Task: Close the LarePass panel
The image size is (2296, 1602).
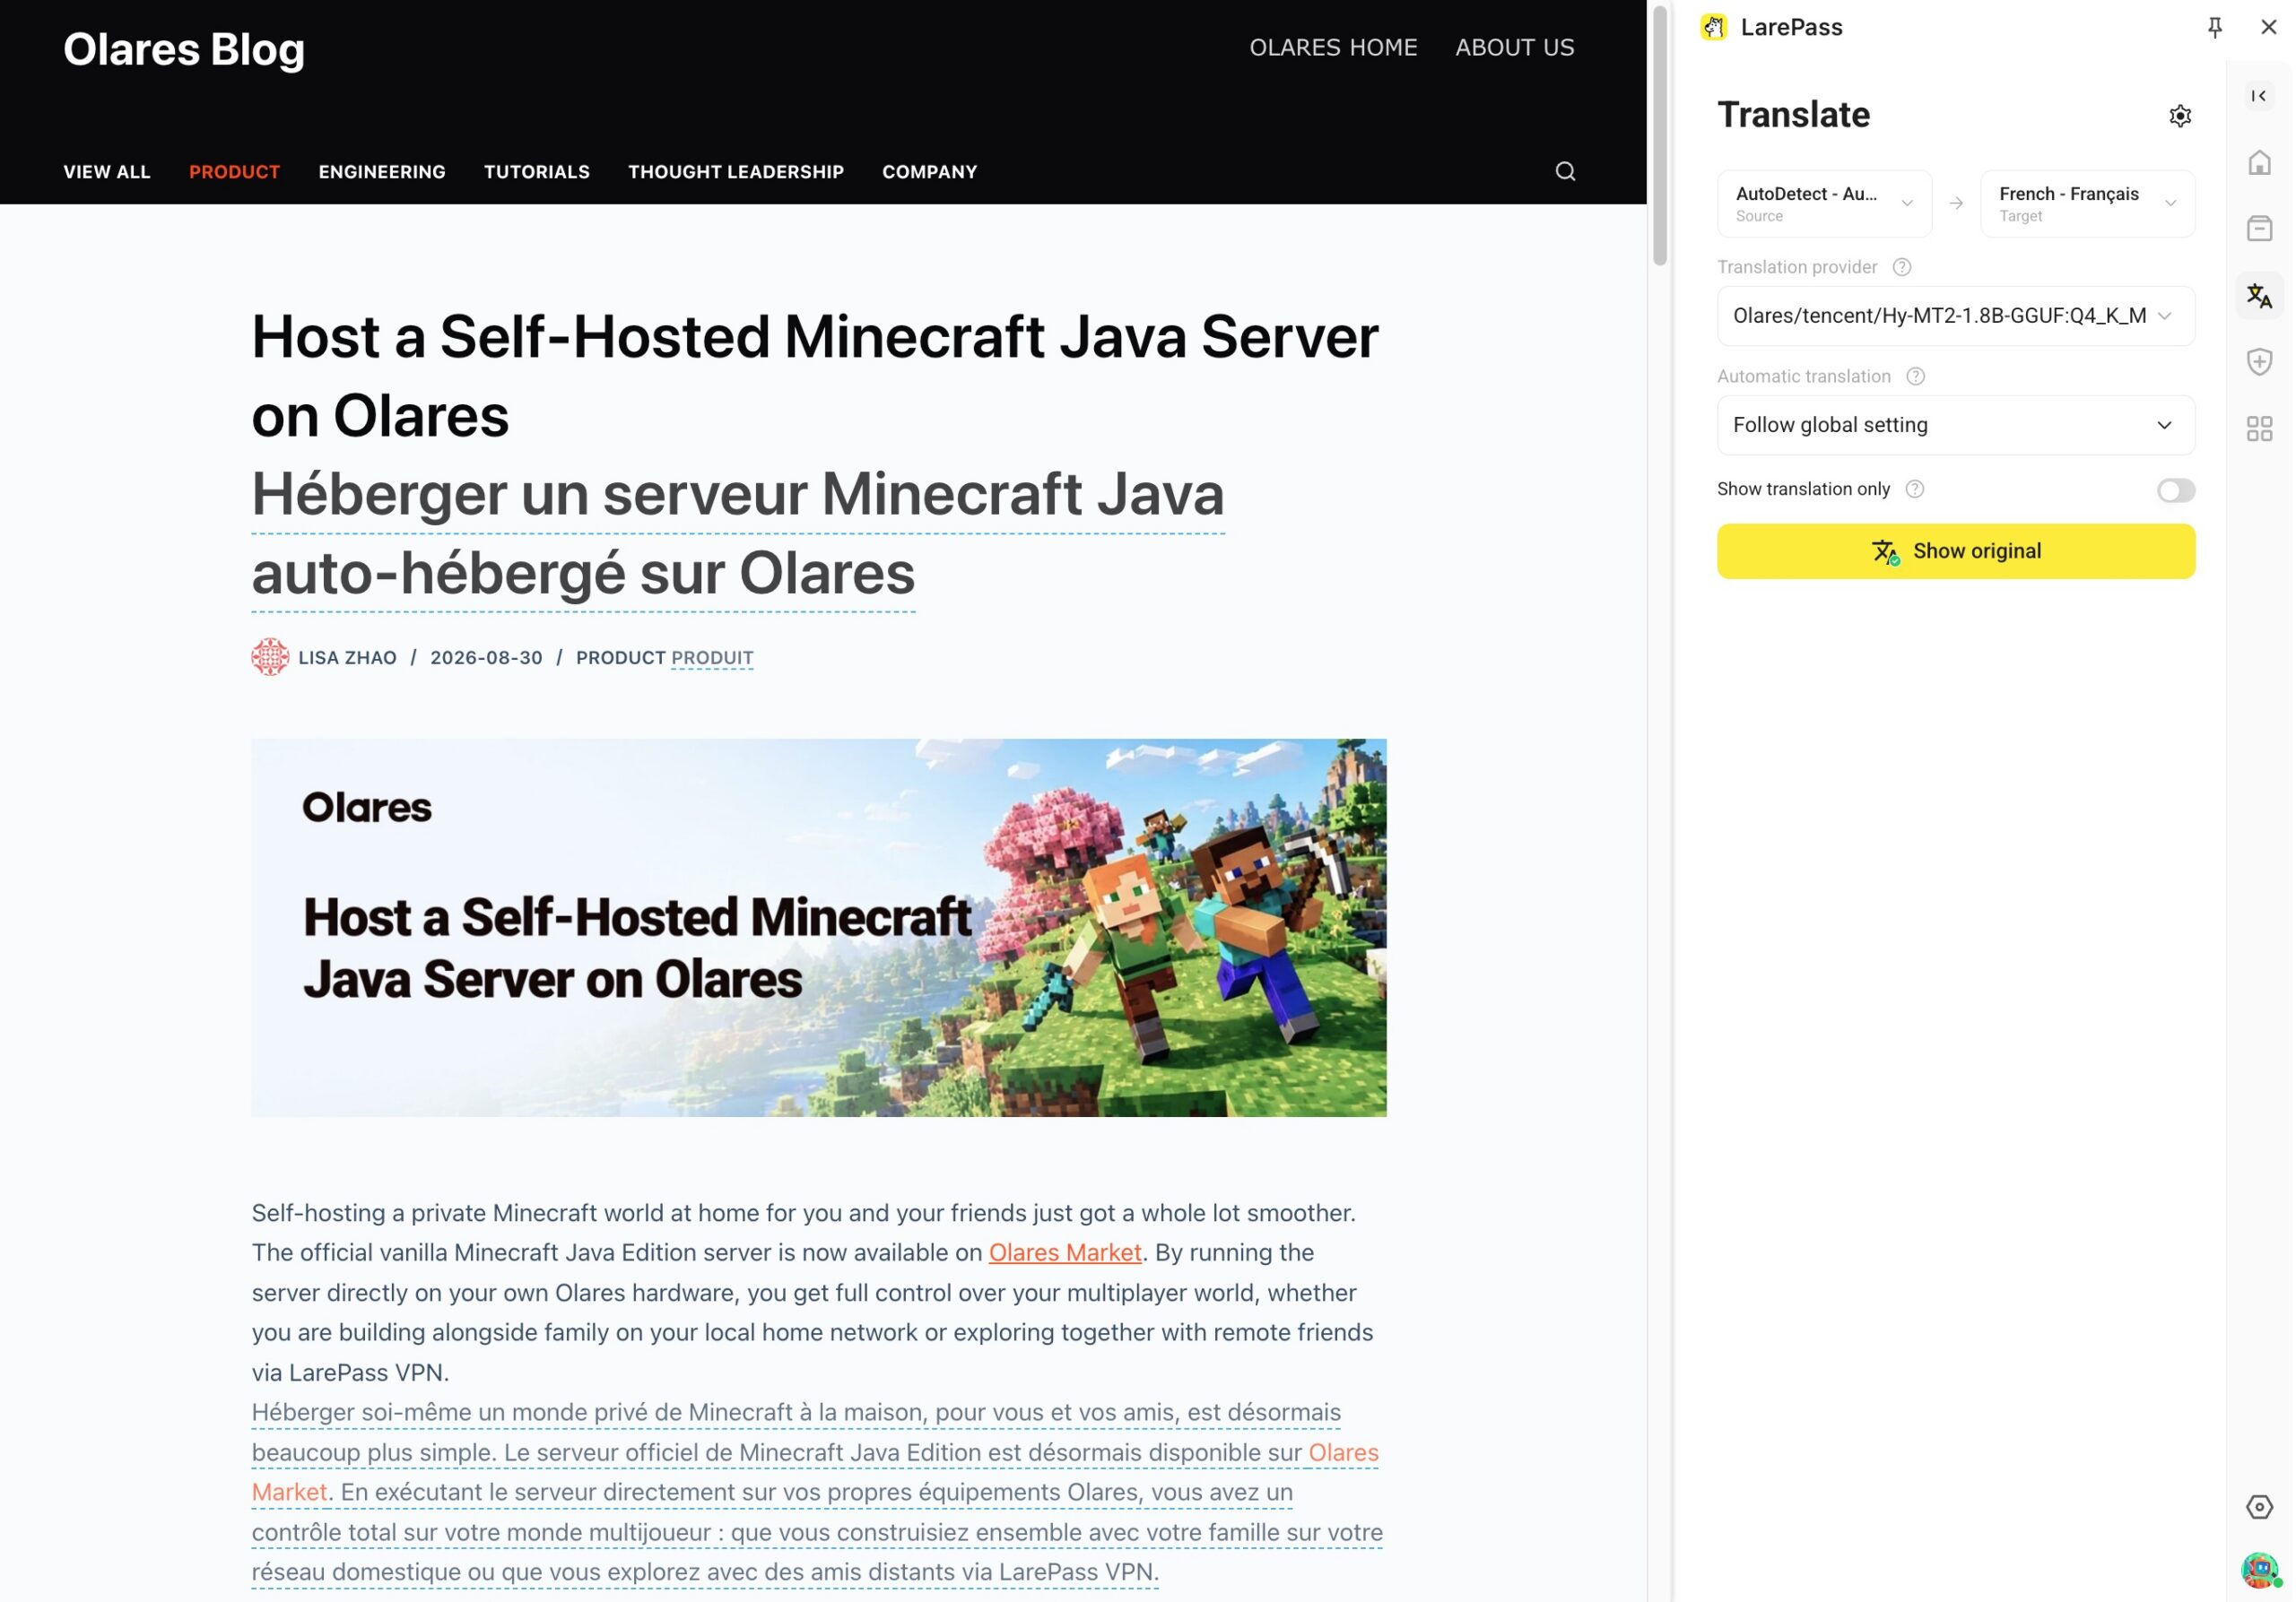Action: (2268, 27)
